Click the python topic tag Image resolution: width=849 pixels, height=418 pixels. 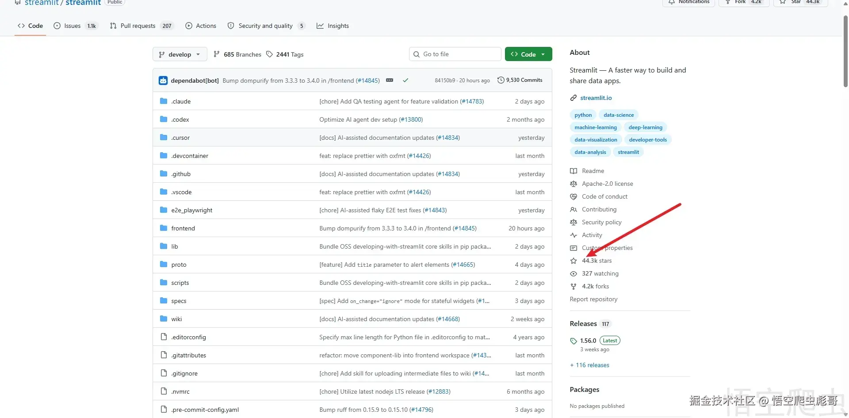583,115
